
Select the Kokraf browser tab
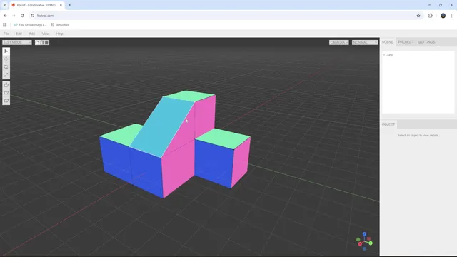click(x=37, y=5)
